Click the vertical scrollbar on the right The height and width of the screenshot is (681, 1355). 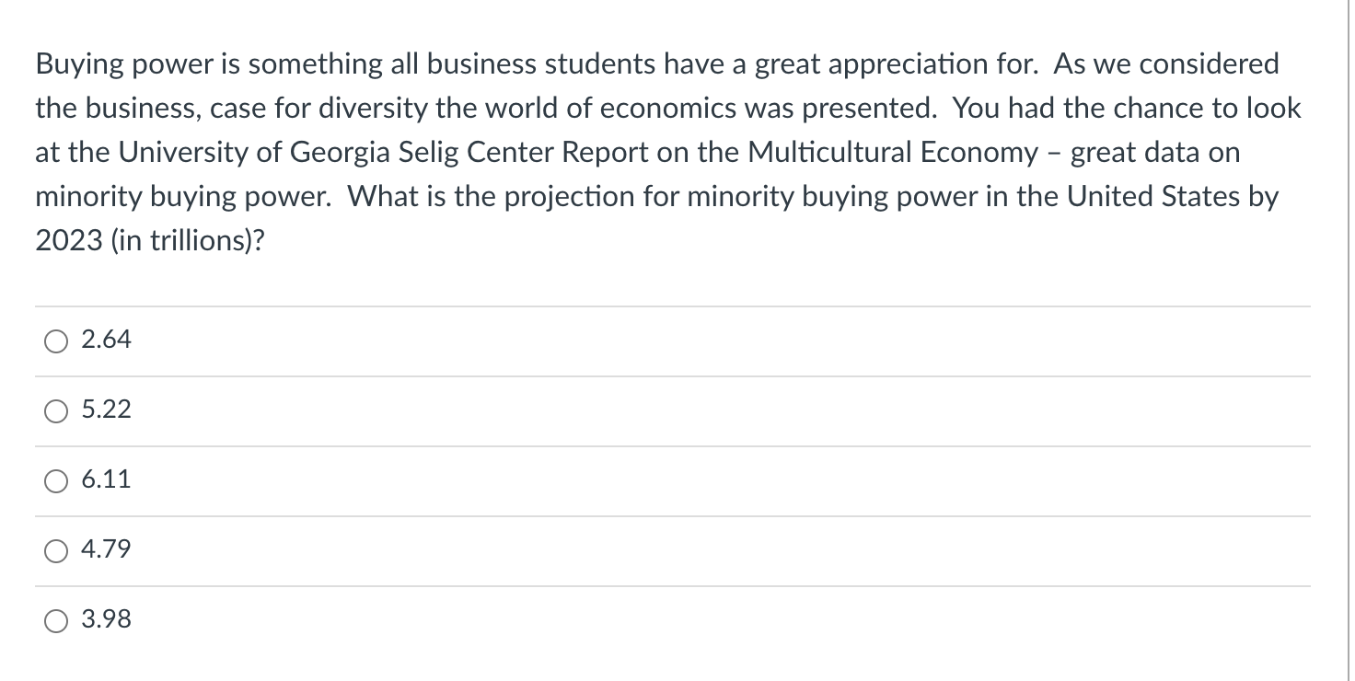click(1349, 340)
